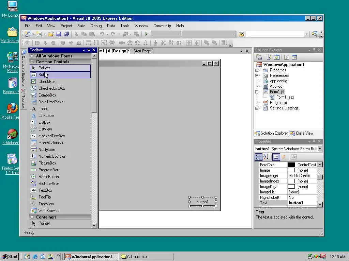This screenshot has height=261, width=349.
Task: Click the Undo toolbar icon
Action: [x=102, y=34]
